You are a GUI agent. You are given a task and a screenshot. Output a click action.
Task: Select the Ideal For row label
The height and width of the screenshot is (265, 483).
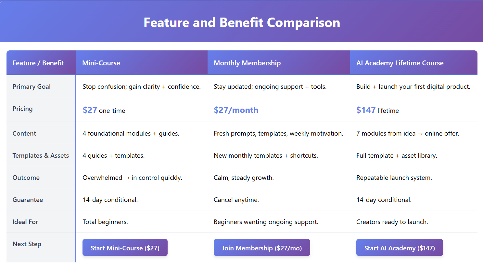[x=25, y=222]
